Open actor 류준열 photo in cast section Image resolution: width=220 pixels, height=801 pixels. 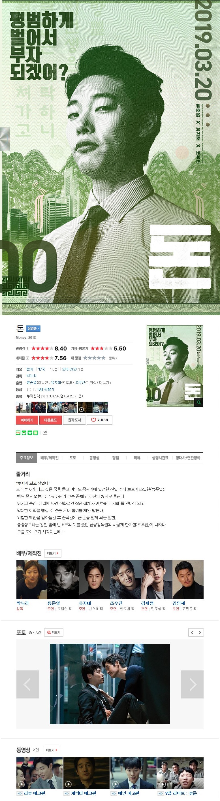coord(63,580)
